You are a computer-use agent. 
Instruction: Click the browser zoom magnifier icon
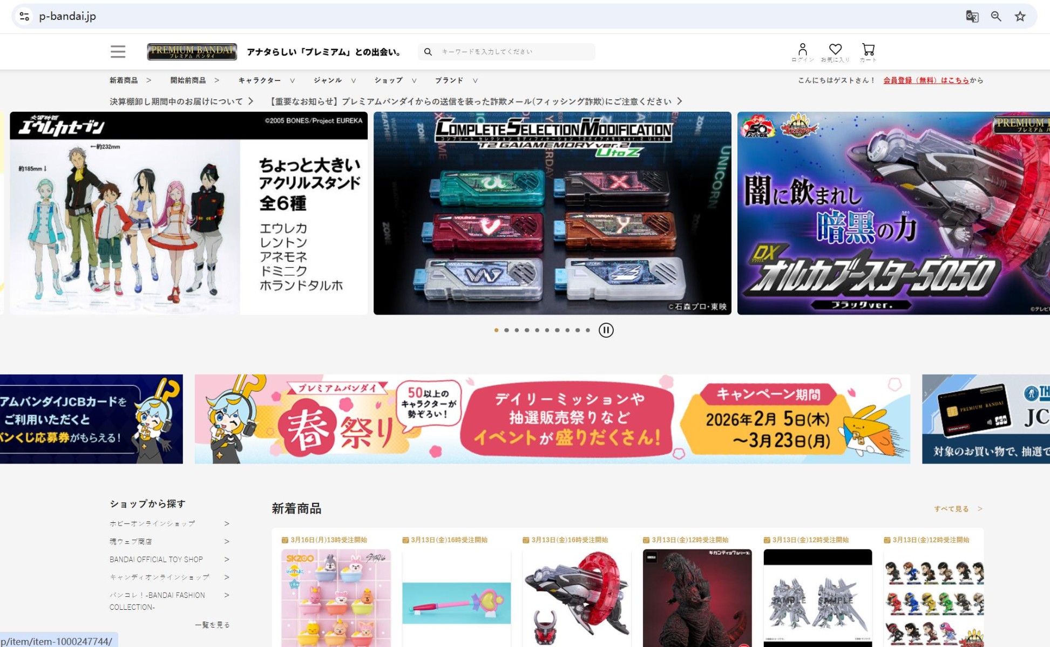tap(996, 16)
